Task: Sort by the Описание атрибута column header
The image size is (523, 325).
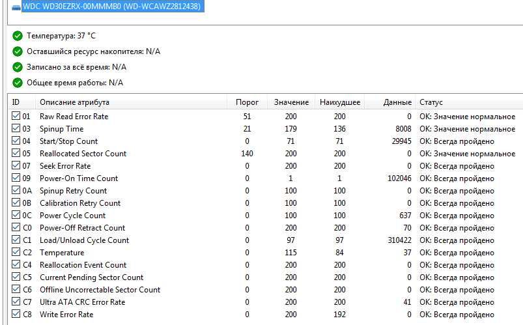Action: click(131, 102)
